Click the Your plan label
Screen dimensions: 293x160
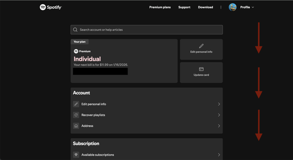click(x=80, y=42)
